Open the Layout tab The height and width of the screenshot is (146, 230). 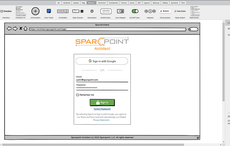tap(147, 3)
